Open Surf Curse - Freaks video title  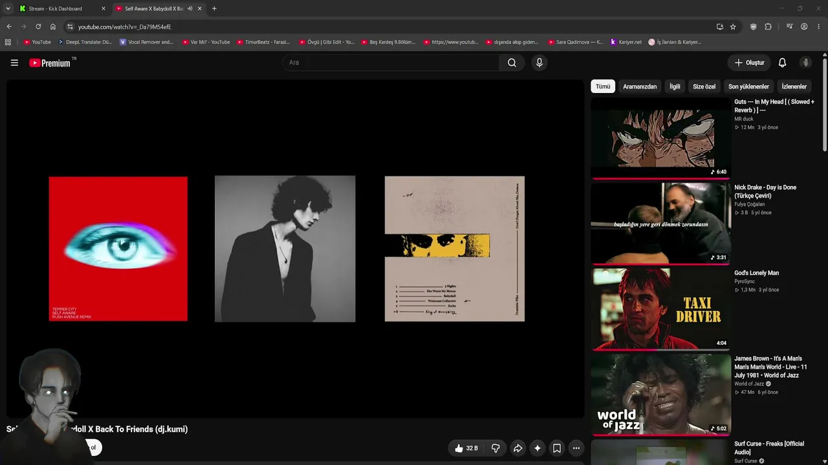769,448
